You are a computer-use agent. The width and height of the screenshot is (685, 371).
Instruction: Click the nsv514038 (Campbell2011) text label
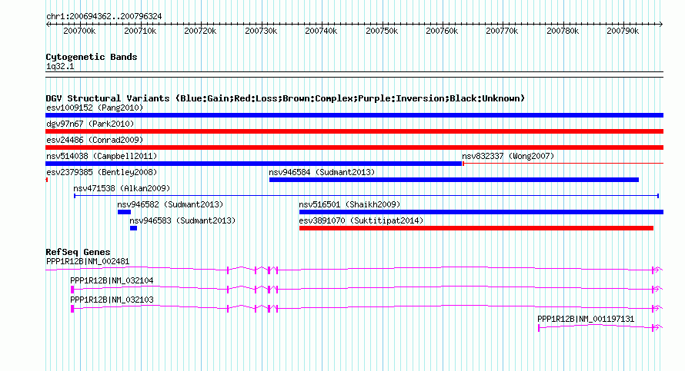point(102,156)
